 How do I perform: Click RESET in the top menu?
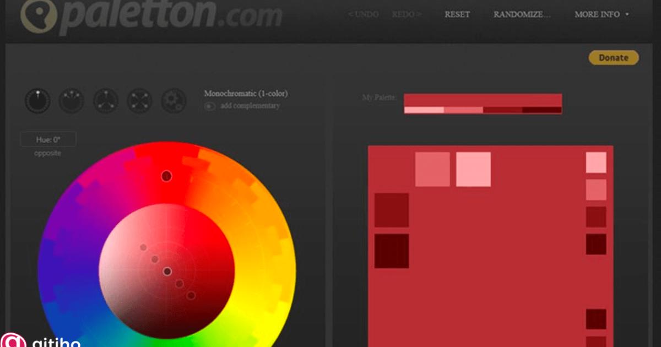click(x=457, y=14)
